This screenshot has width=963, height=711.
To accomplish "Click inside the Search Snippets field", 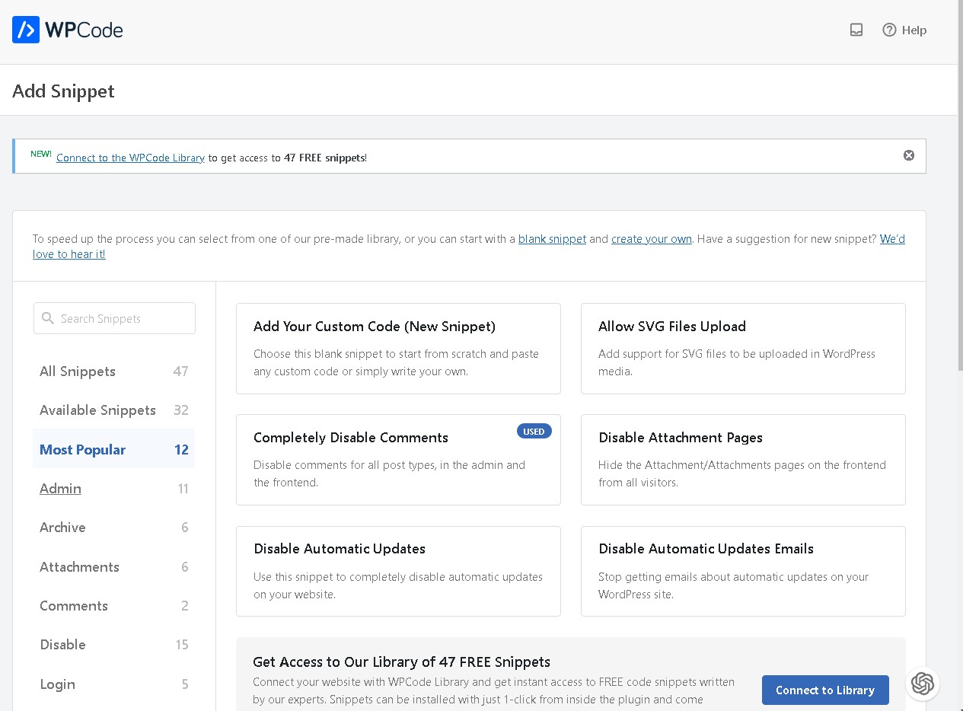I will (x=114, y=318).
